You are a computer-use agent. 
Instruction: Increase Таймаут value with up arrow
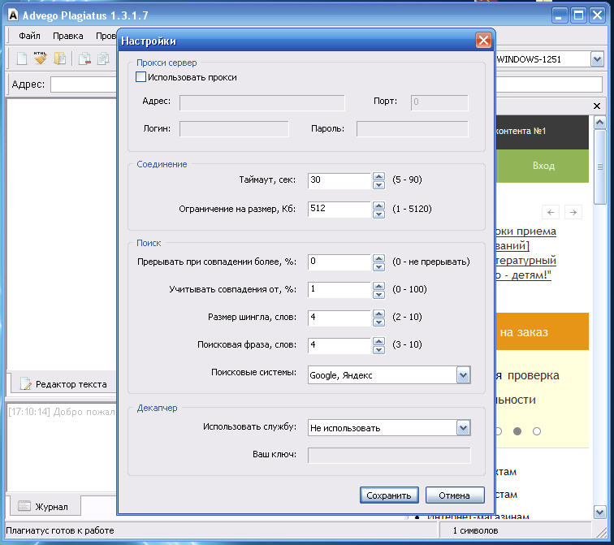tap(378, 176)
